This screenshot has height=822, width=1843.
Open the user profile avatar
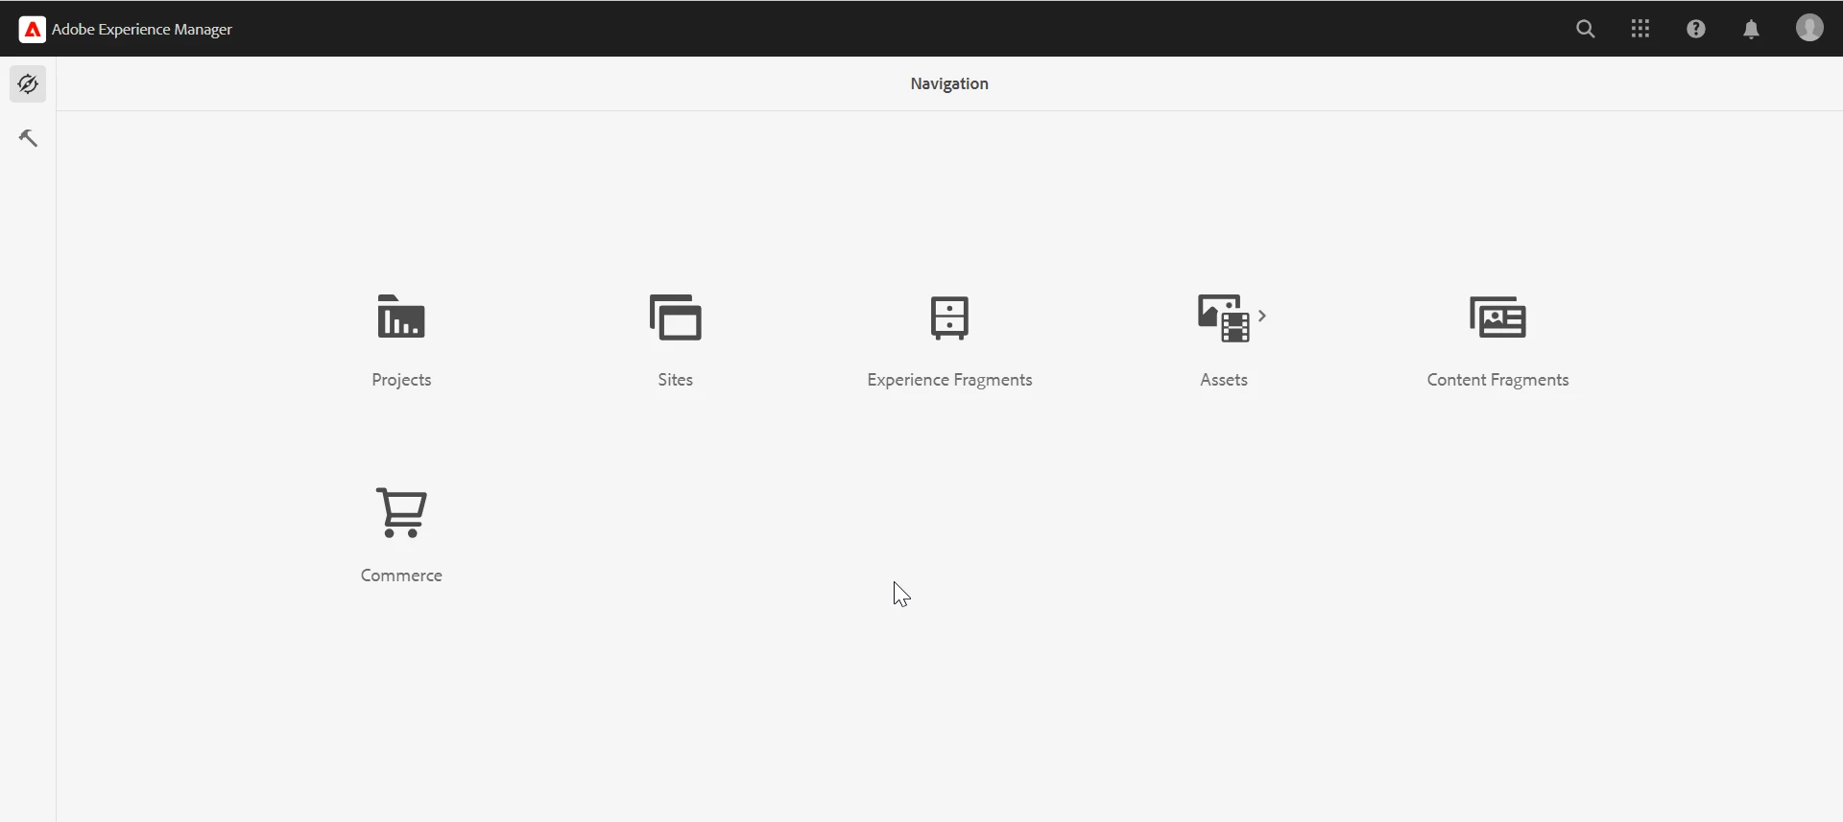1809,28
